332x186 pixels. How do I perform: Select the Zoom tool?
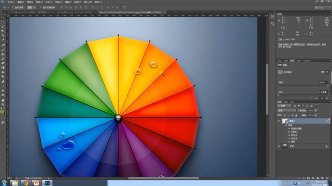(x=3, y=105)
